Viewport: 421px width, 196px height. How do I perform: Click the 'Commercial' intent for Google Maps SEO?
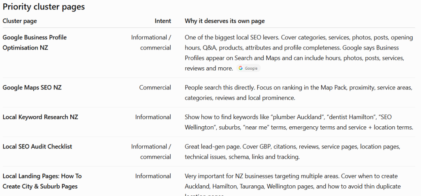(x=155, y=88)
